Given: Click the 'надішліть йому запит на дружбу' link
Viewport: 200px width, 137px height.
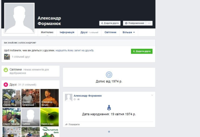Looking at the screenshot, I should [x=75, y=50].
